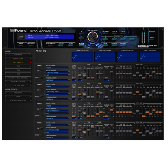This screenshot has height=168, width=168.
Task: Click the Tone 2 Pitch Env graph
Action: click(x=105, y=57)
